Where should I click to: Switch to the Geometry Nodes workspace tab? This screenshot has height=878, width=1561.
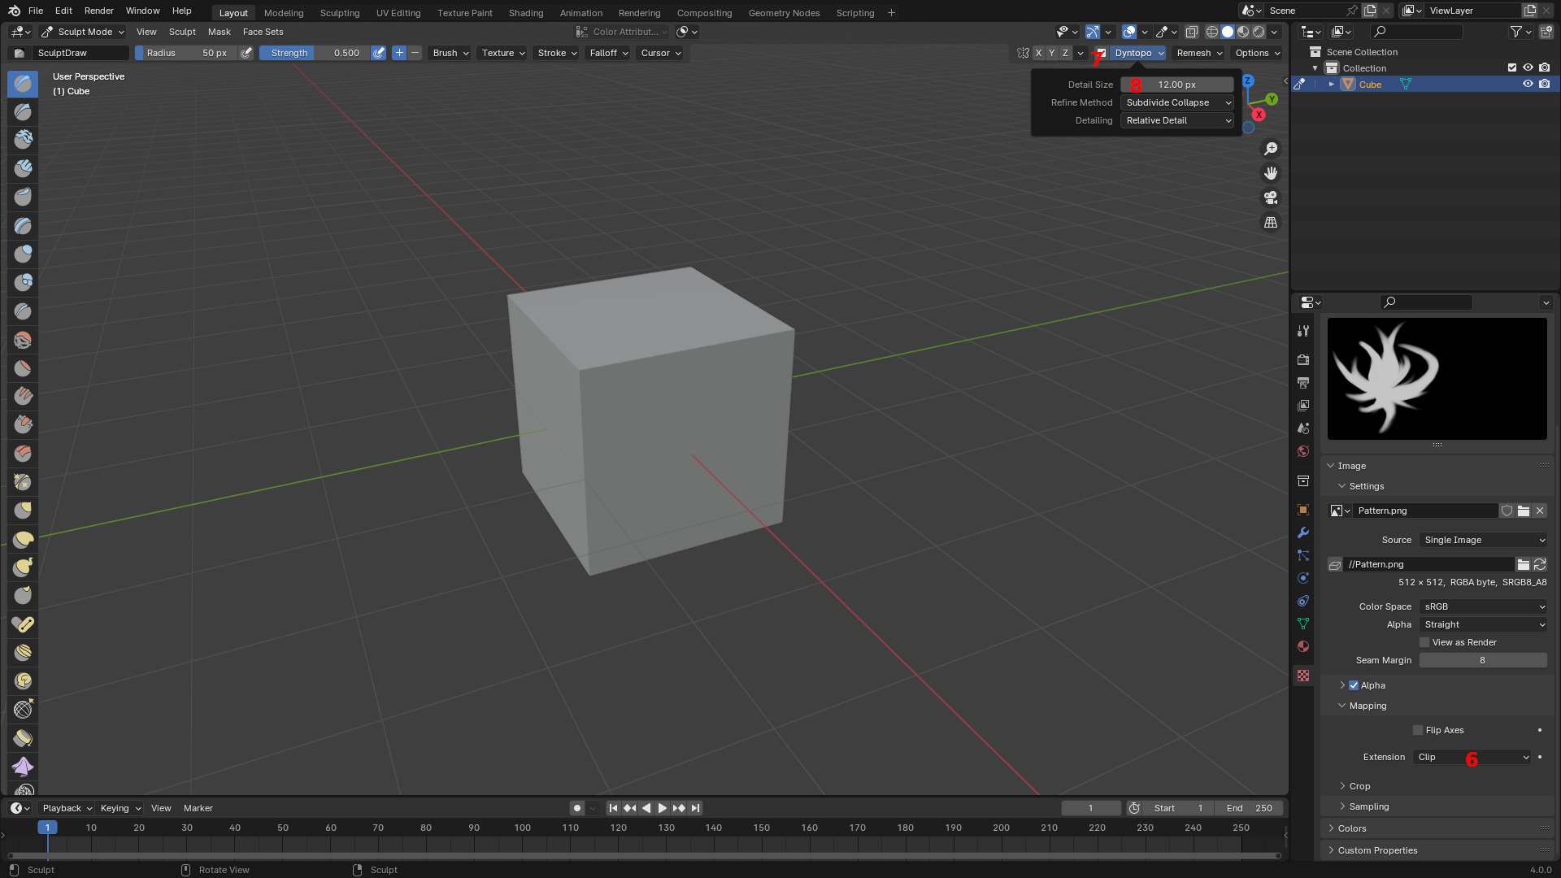point(785,13)
